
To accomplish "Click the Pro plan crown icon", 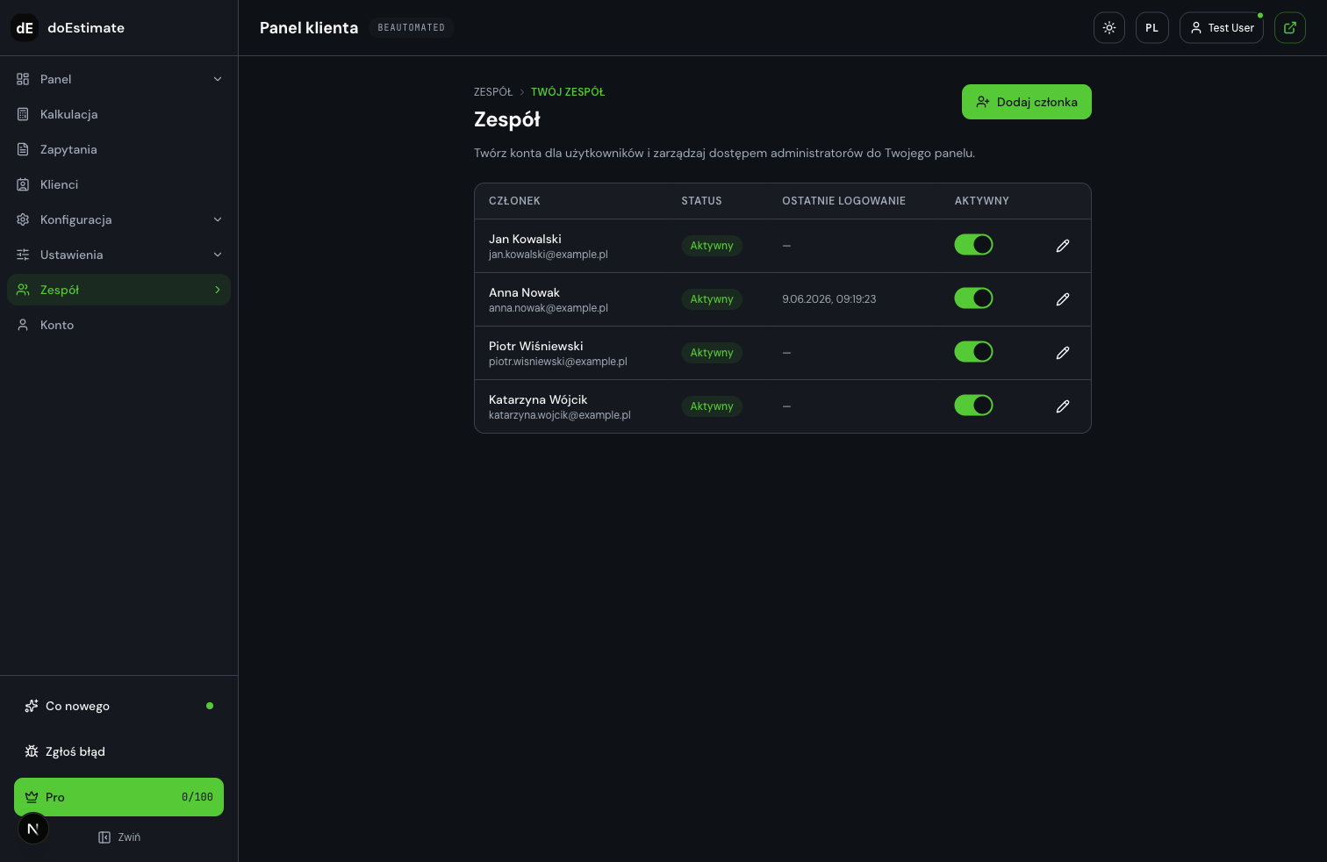I will pyautogui.click(x=32, y=797).
